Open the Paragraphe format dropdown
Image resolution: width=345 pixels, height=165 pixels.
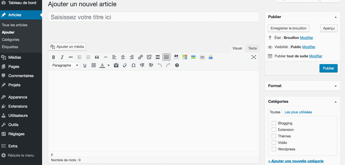point(65,65)
